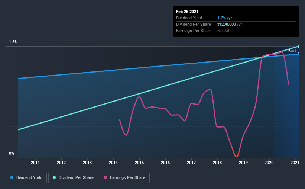This screenshot has width=305, height=189.
Task: Click the red trough of the earnings line
Action: coord(236,156)
